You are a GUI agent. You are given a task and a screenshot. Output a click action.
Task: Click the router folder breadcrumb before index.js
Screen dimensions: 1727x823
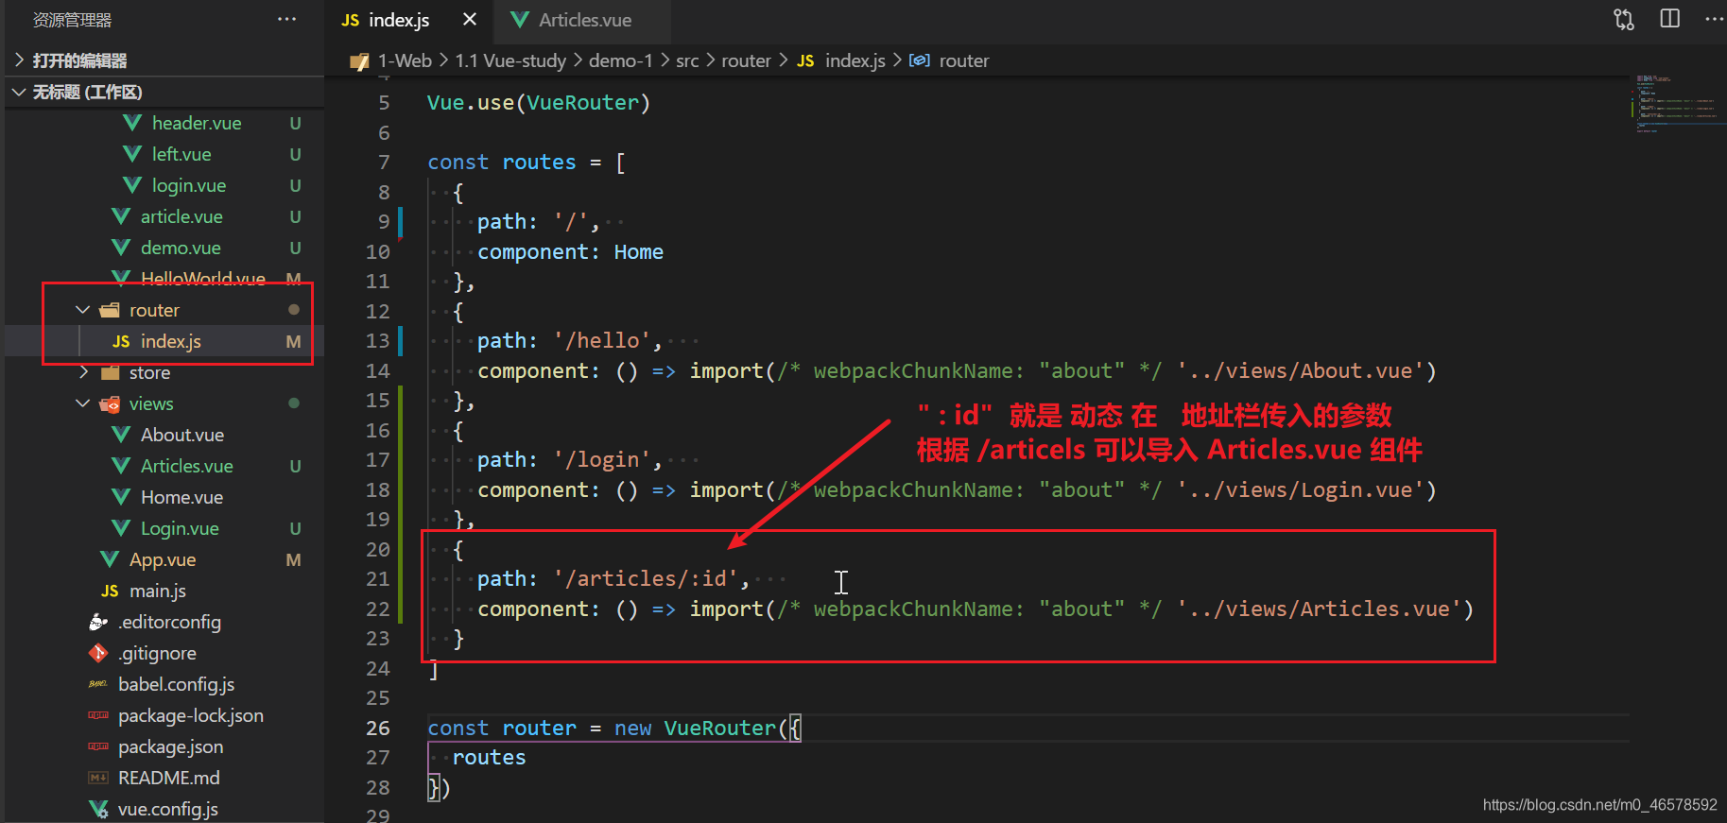[x=747, y=60]
